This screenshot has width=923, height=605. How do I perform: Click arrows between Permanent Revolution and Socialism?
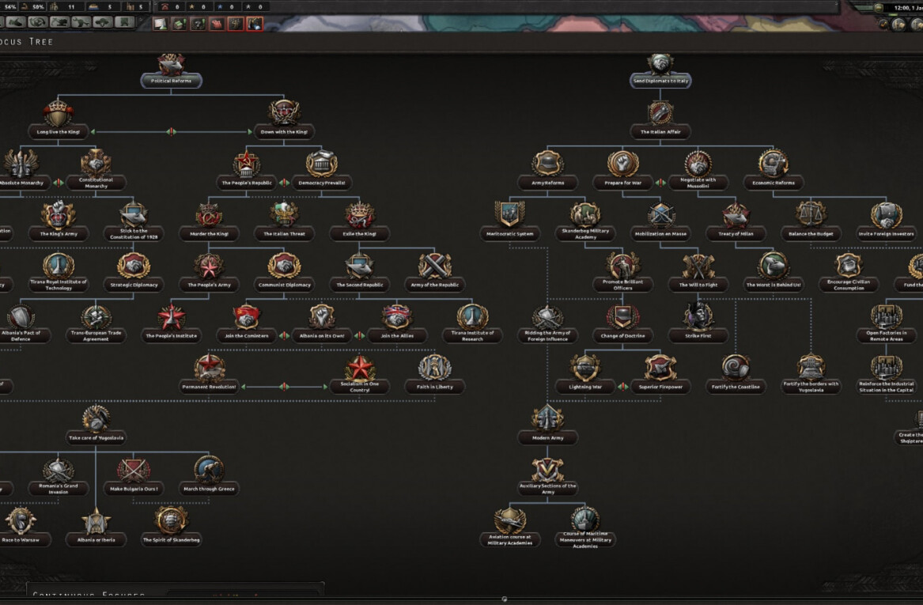click(283, 387)
